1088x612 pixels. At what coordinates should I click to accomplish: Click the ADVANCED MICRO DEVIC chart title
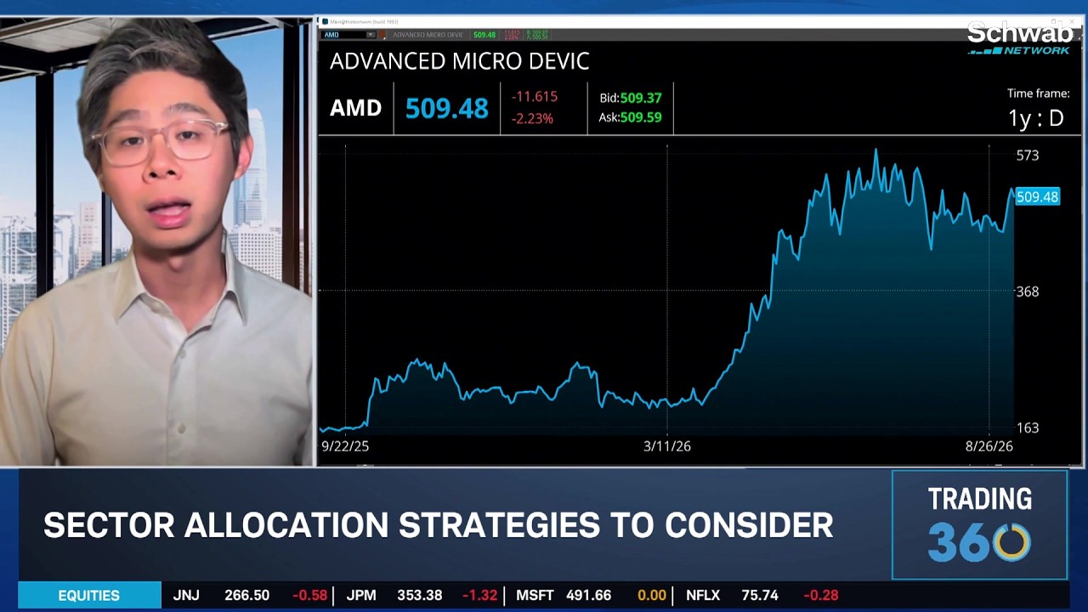point(459,61)
